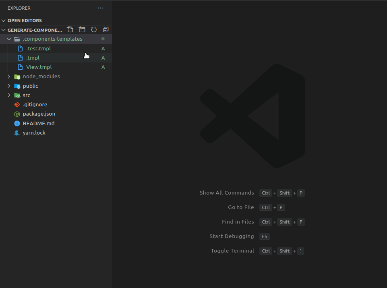Click the P keycap in the Go to File shortcut
This screenshot has height=288, width=387.
[x=281, y=207]
